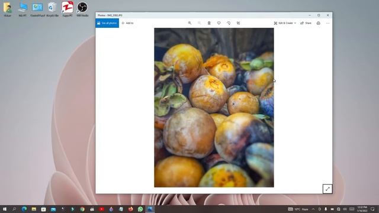Show hidden system tray icons
This screenshot has height=213, width=379.
(x=313, y=209)
